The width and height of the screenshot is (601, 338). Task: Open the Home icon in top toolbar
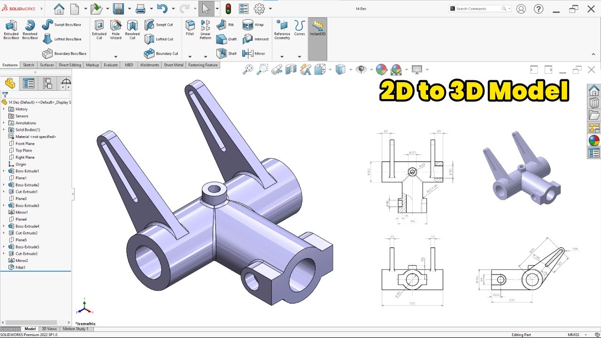[x=59, y=8]
